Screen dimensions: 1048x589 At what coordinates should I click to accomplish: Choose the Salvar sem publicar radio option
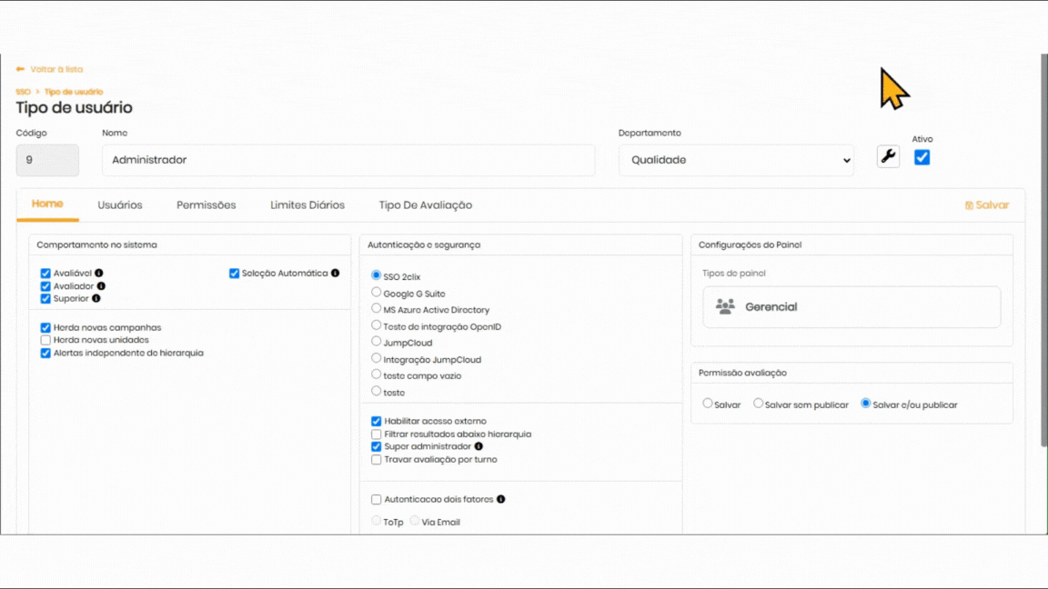(758, 404)
